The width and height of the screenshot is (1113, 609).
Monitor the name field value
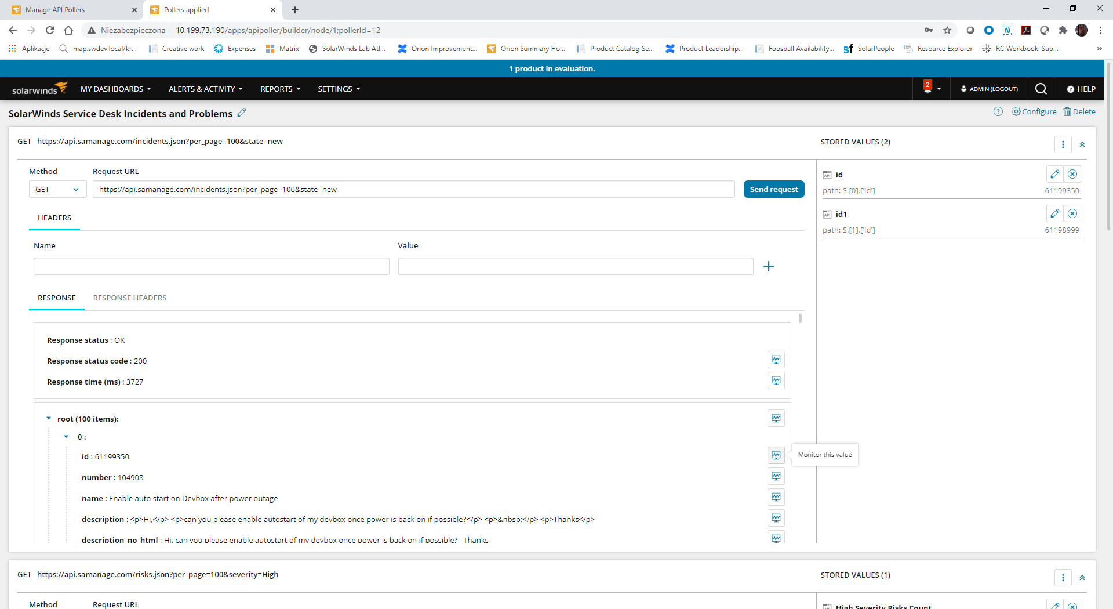click(776, 497)
